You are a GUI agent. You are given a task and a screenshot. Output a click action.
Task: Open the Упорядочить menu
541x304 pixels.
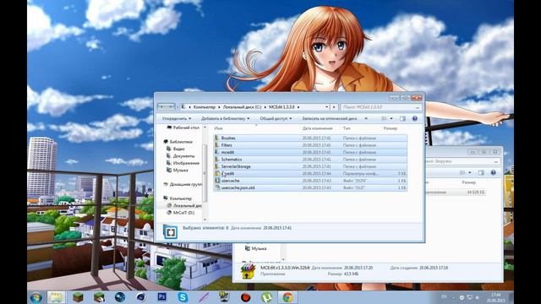point(177,118)
